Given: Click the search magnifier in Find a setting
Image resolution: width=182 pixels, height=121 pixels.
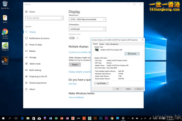Looking at the screenshot, I should point(62,18).
